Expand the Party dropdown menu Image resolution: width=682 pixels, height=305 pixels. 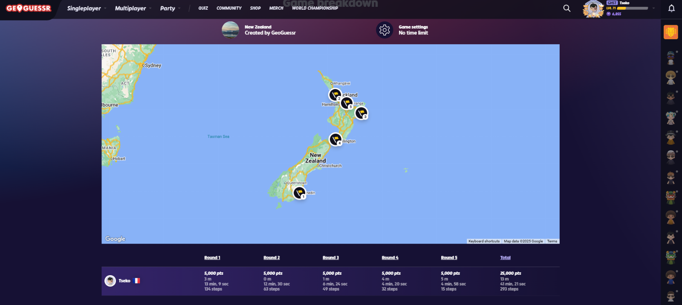(x=170, y=8)
